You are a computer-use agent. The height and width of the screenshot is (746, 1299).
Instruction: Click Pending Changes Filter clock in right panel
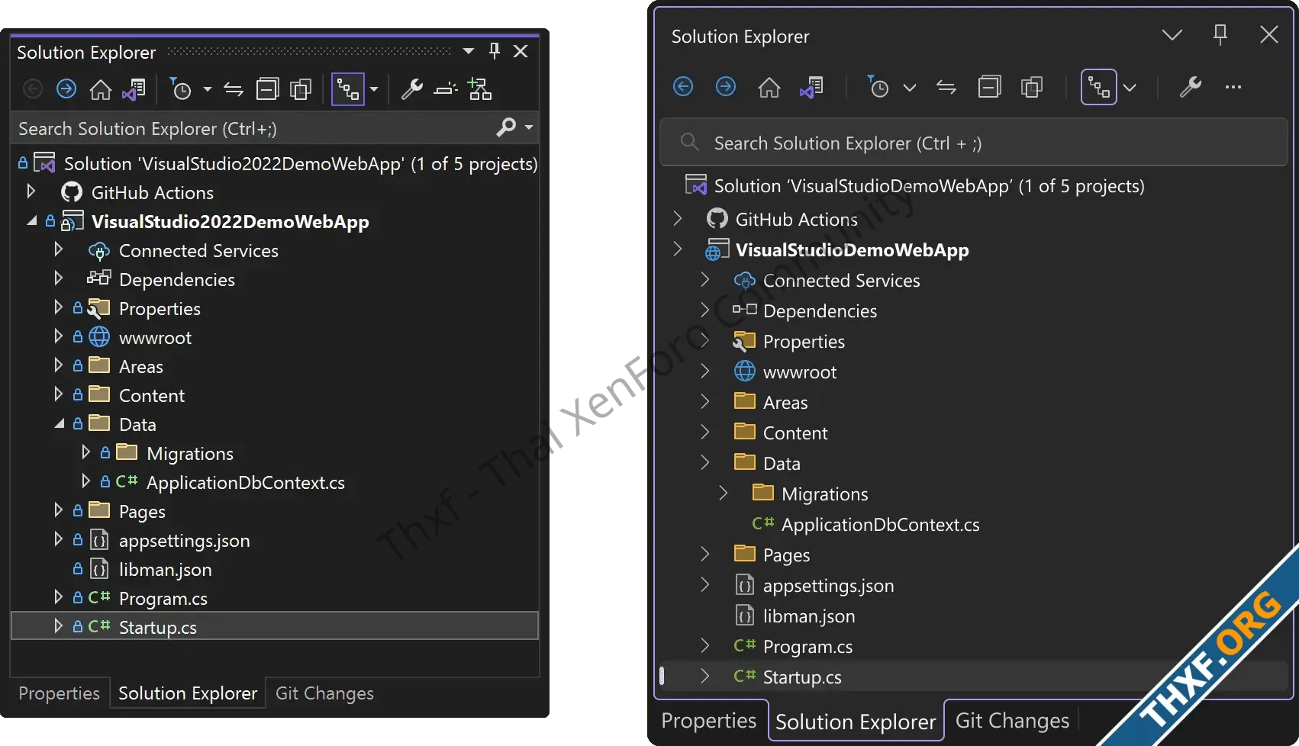[x=878, y=86]
